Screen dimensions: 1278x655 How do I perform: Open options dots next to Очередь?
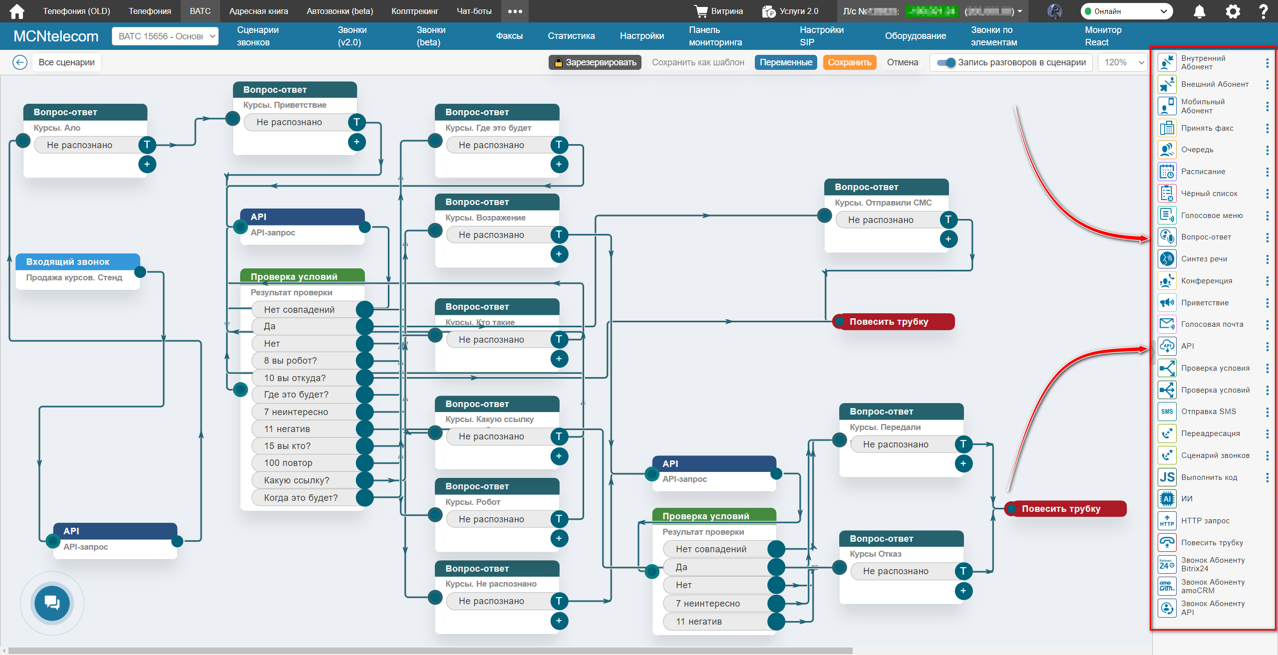1267,150
